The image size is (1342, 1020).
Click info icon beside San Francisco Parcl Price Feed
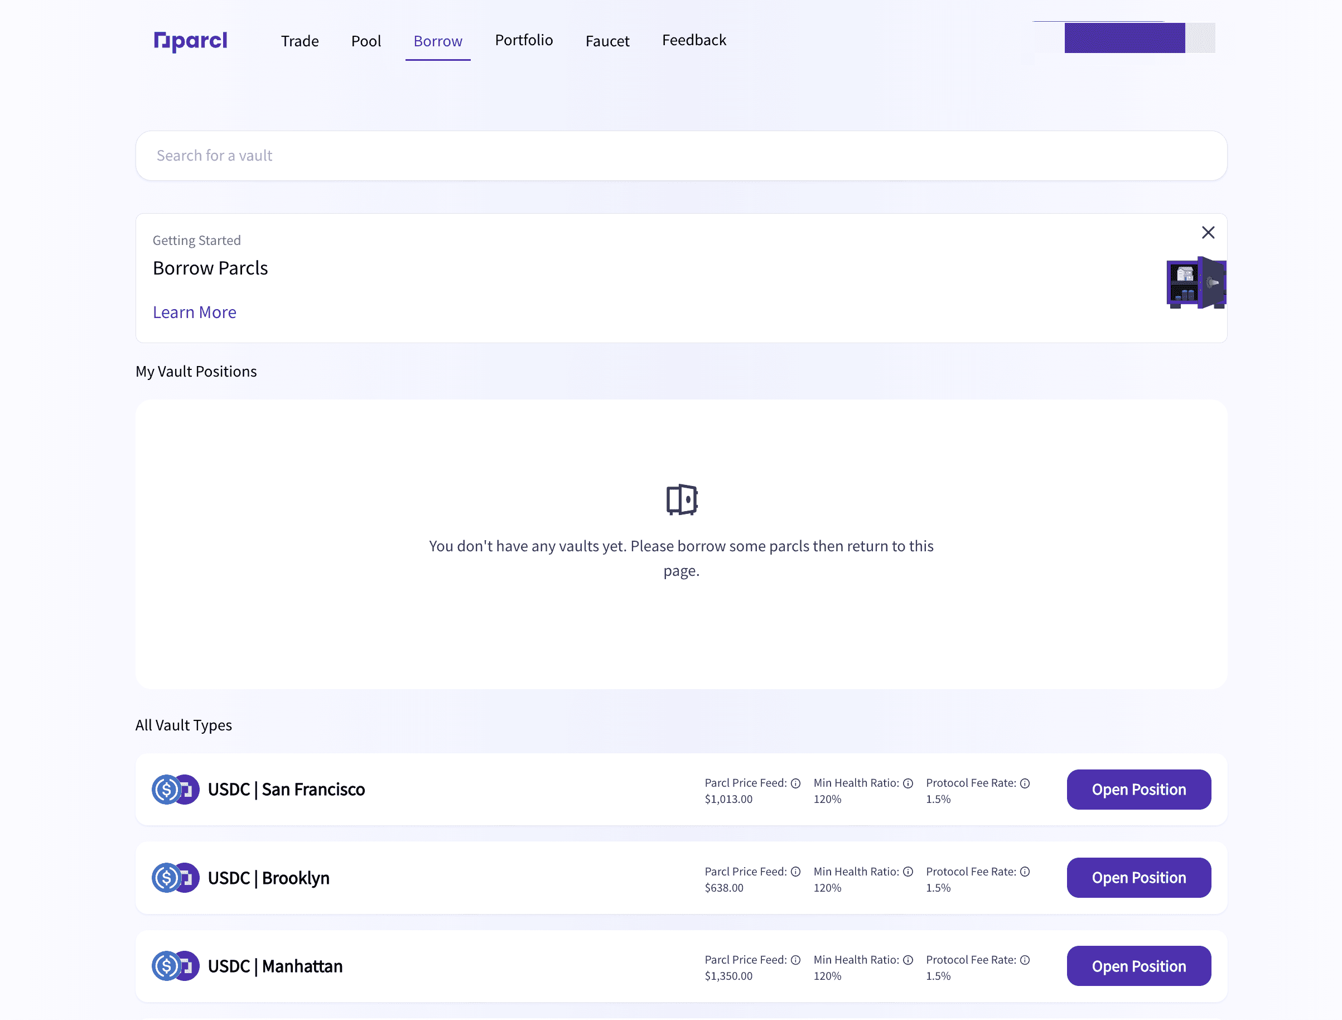(796, 783)
